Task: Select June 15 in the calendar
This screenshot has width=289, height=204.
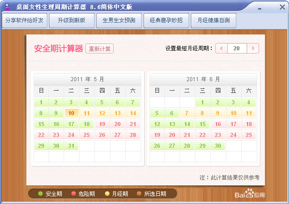Action: (202, 124)
